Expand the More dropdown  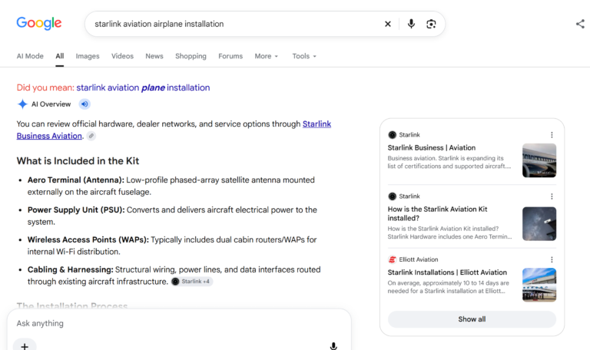pyautogui.click(x=267, y=56)
